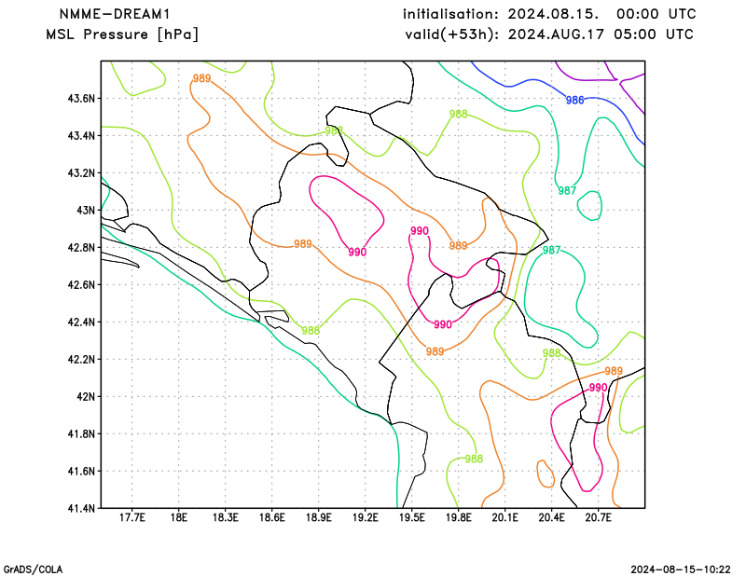Click the 18.3E longitude label

(225, 517)
